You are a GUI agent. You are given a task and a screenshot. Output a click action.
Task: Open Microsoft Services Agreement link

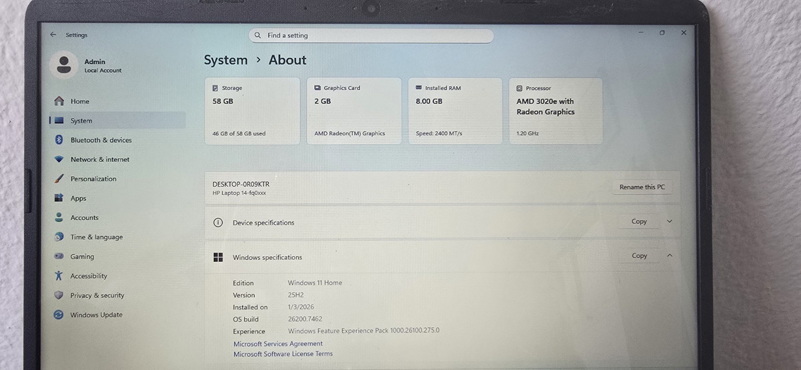coord(278,343)
